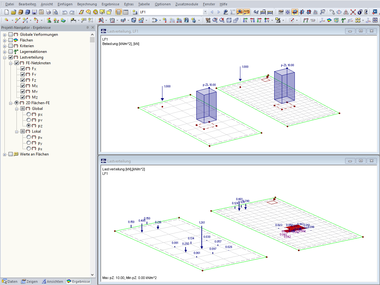This screenshot has height=285, width=380.
Task: Select the 2D Flächen-FE radio button
Action: (17, 103)
